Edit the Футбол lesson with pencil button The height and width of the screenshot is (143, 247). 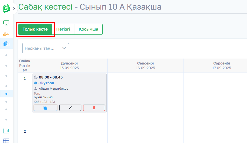point(70,108)
